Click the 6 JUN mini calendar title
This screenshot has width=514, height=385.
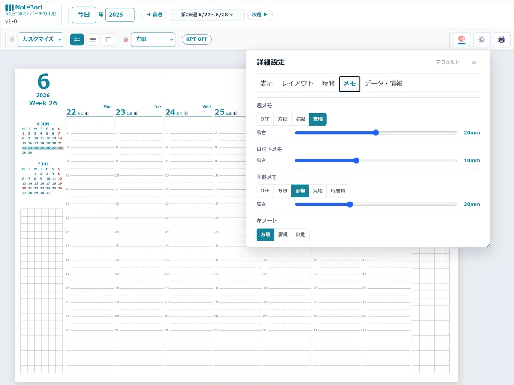[43, 124]
